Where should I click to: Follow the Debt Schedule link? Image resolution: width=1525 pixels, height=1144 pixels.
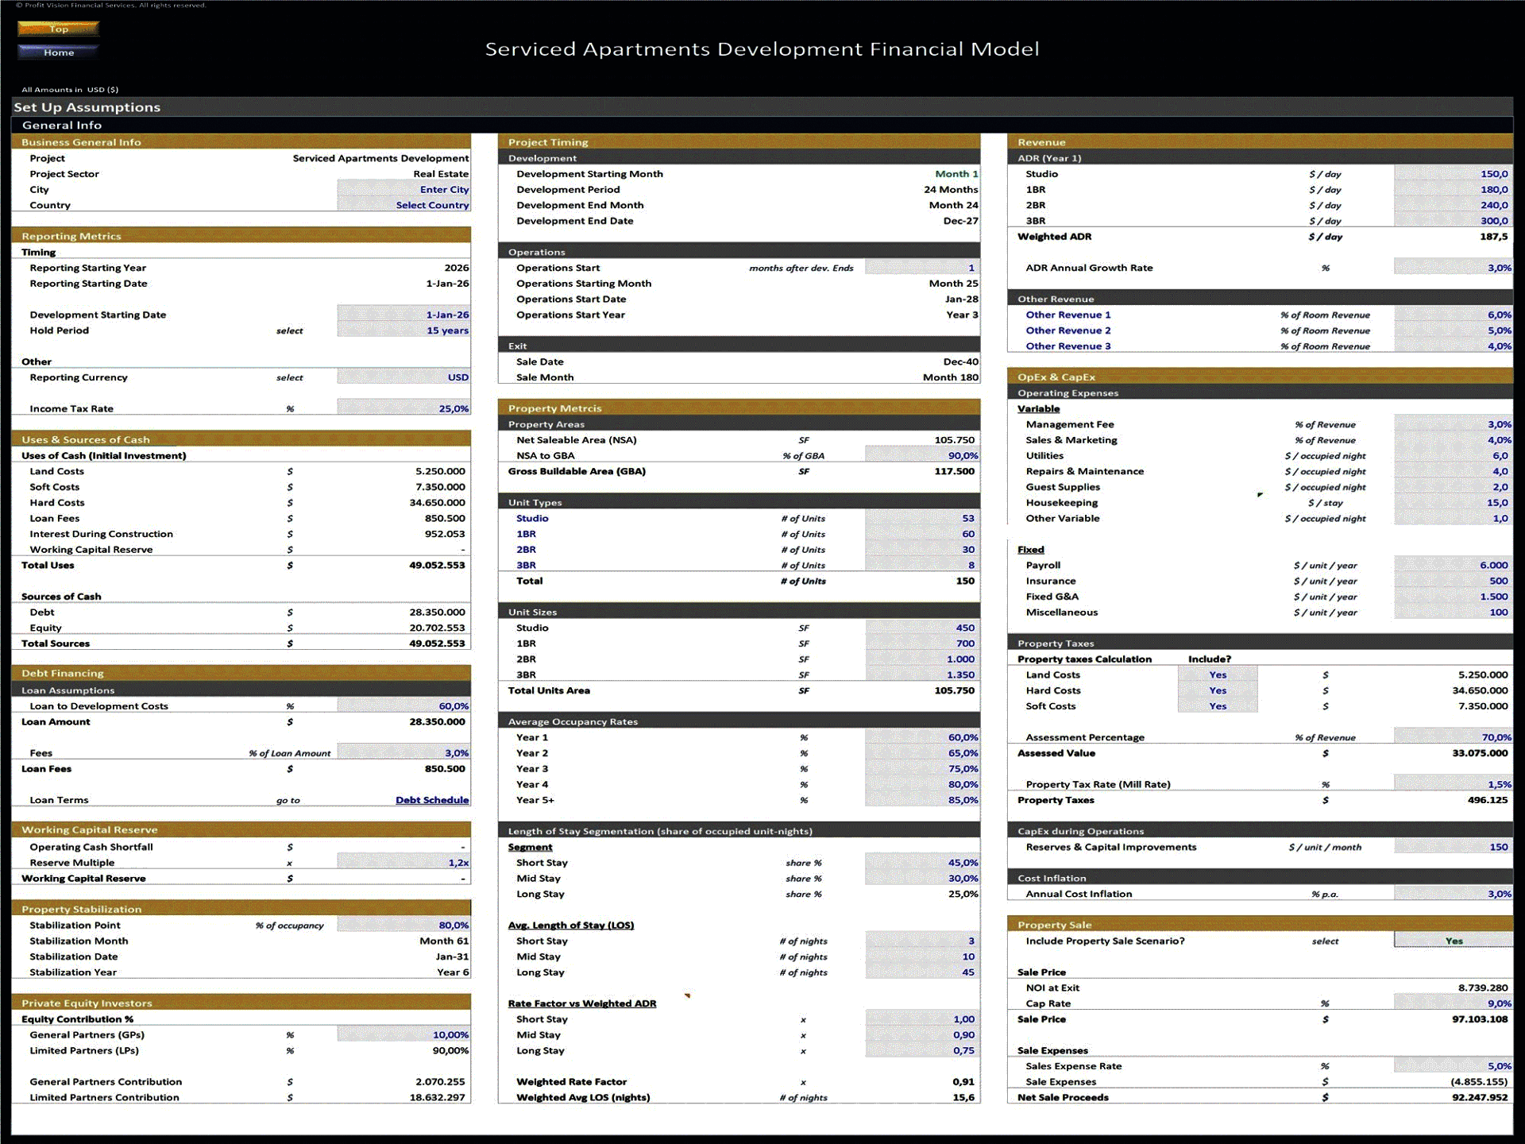tap(431, 800)
